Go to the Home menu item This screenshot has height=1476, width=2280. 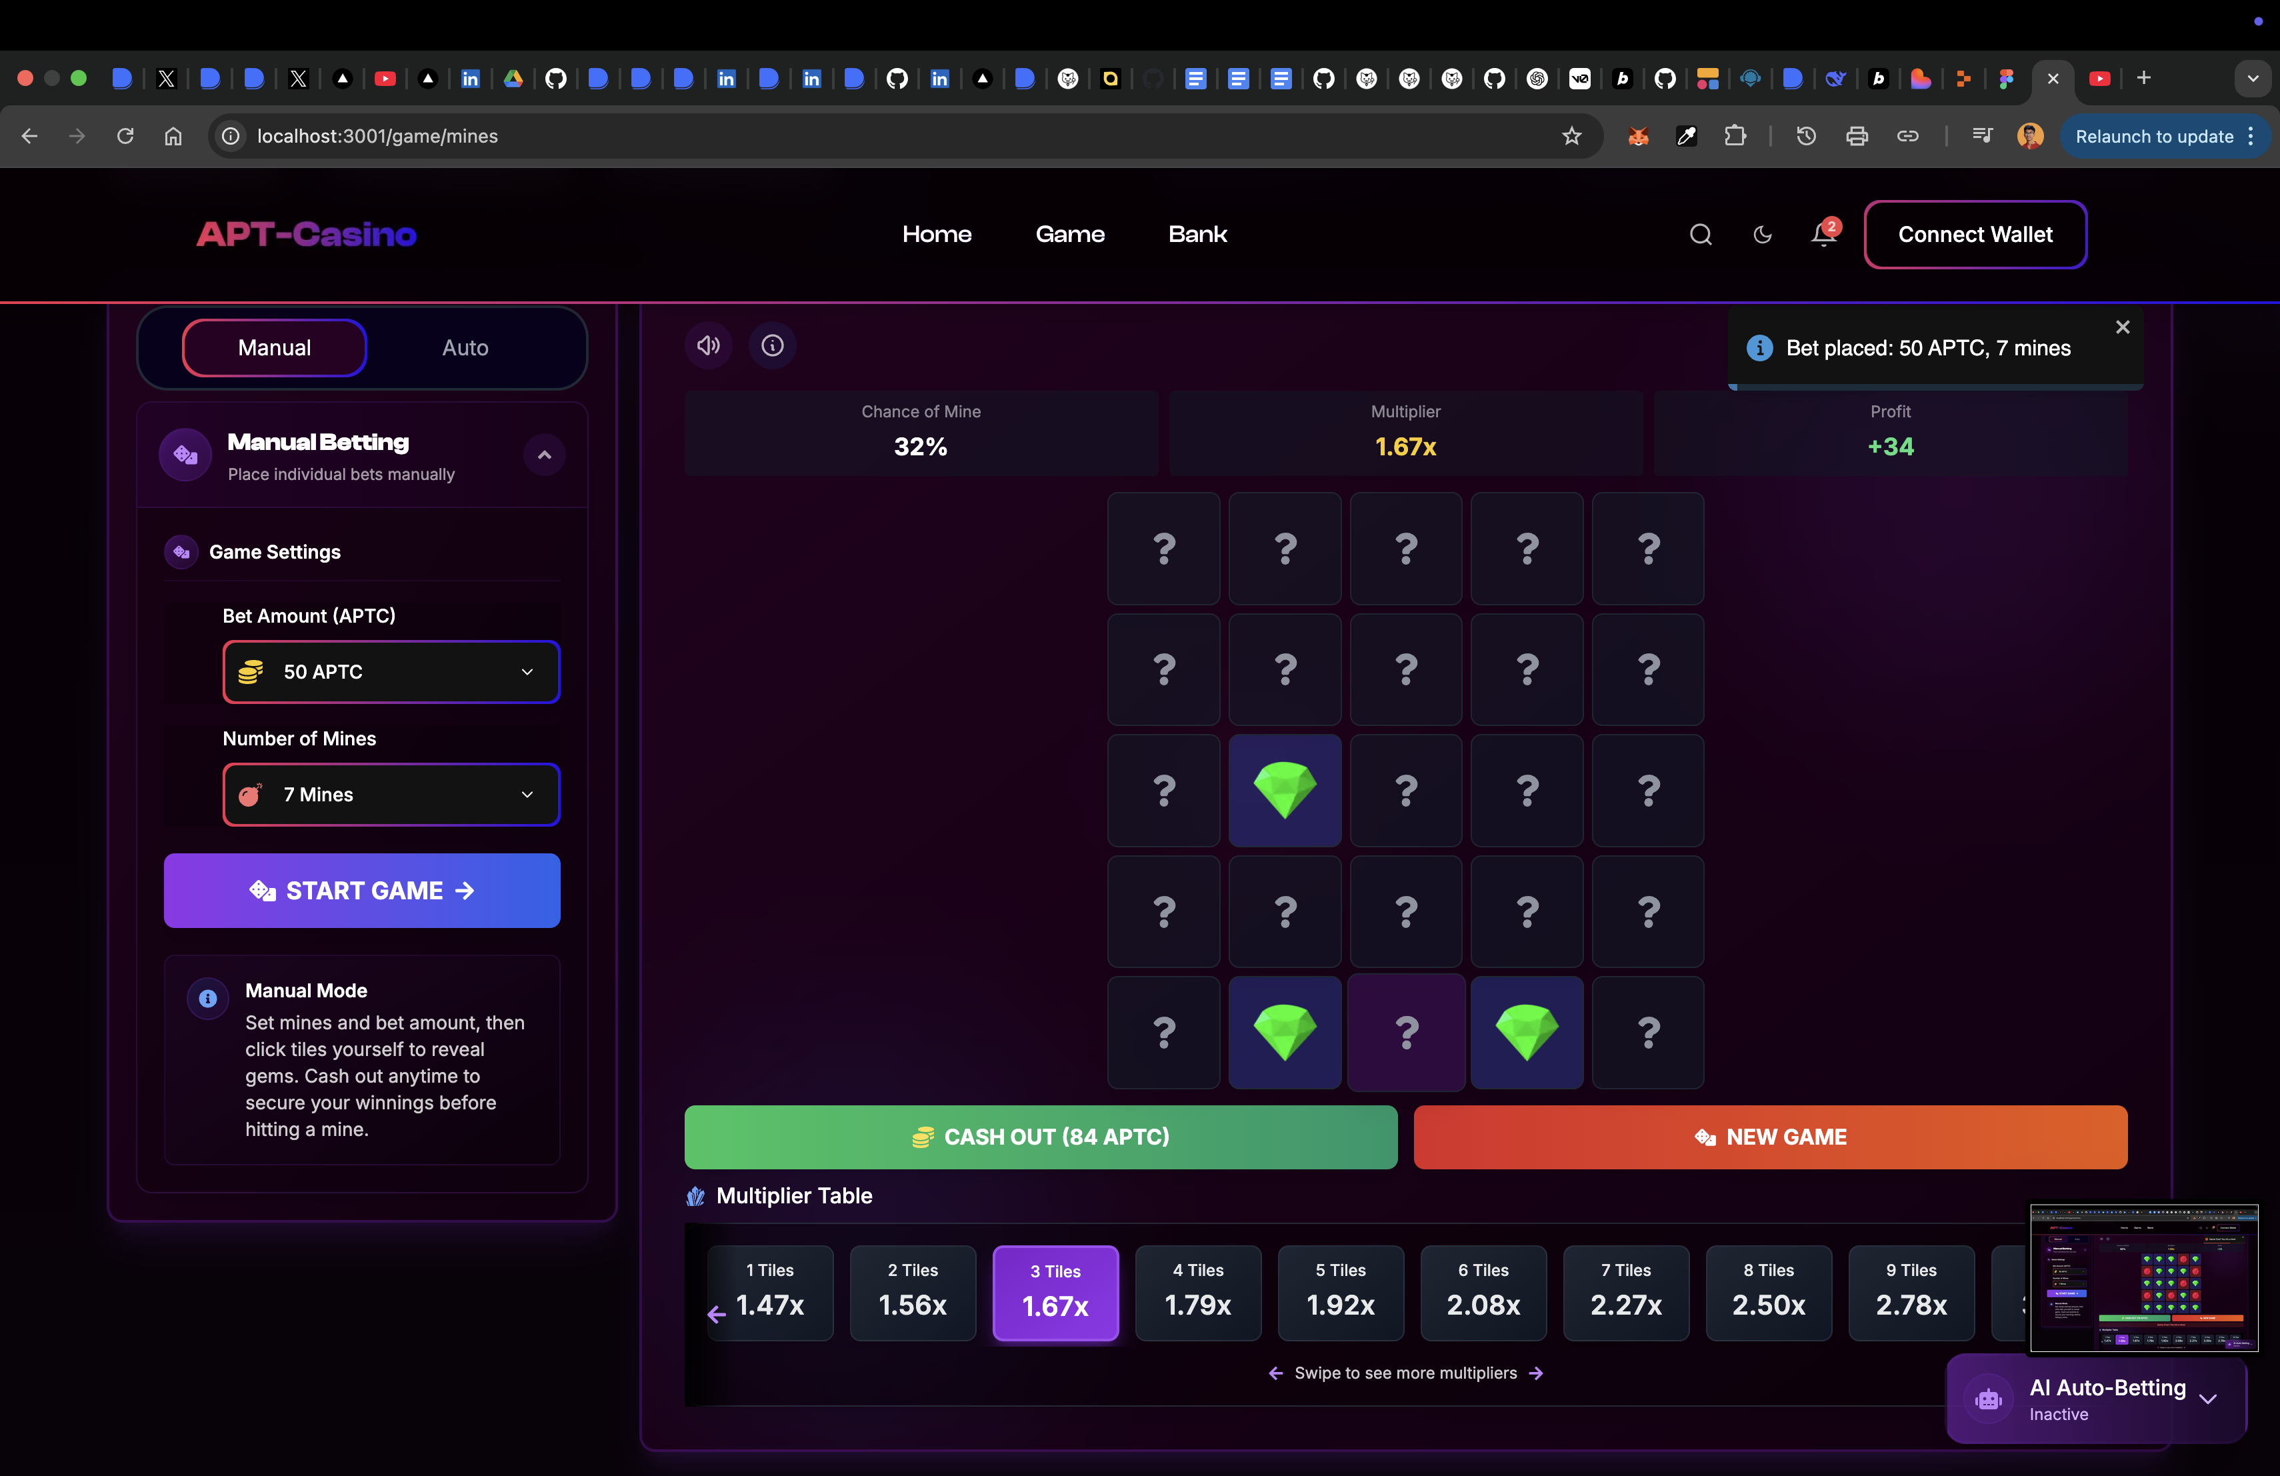click(936, 235)
